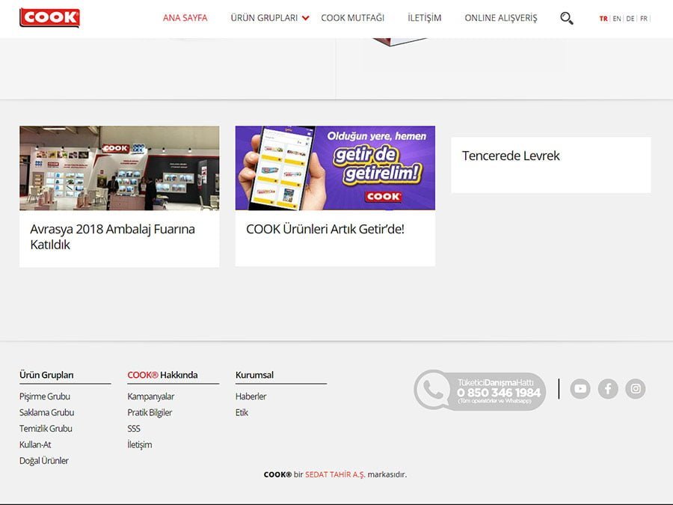Click the COOK logo

49,17
